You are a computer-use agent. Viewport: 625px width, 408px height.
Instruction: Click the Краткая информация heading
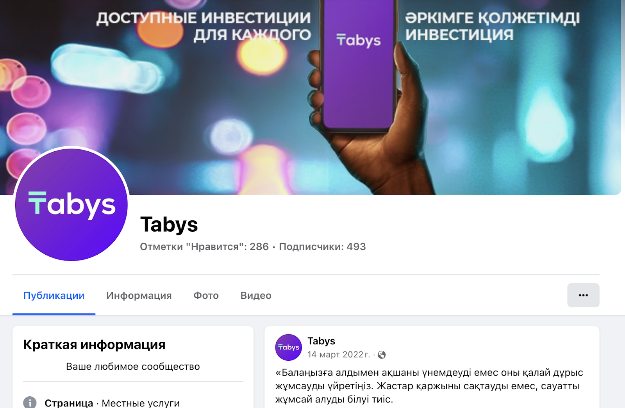[x=94, y=345]
